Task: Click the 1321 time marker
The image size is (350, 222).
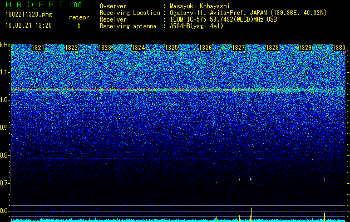Action: click(x=38, y=48)
